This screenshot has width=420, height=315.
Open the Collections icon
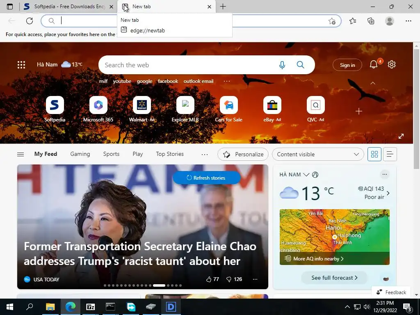pos(371,21)
